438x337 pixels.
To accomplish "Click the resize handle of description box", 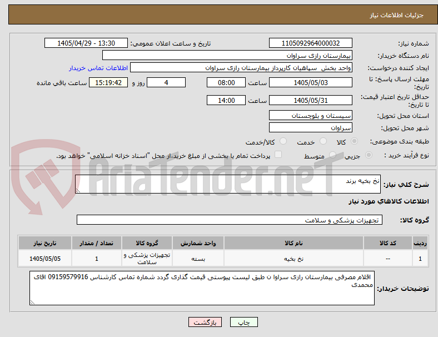I will (x=78, y=191).
